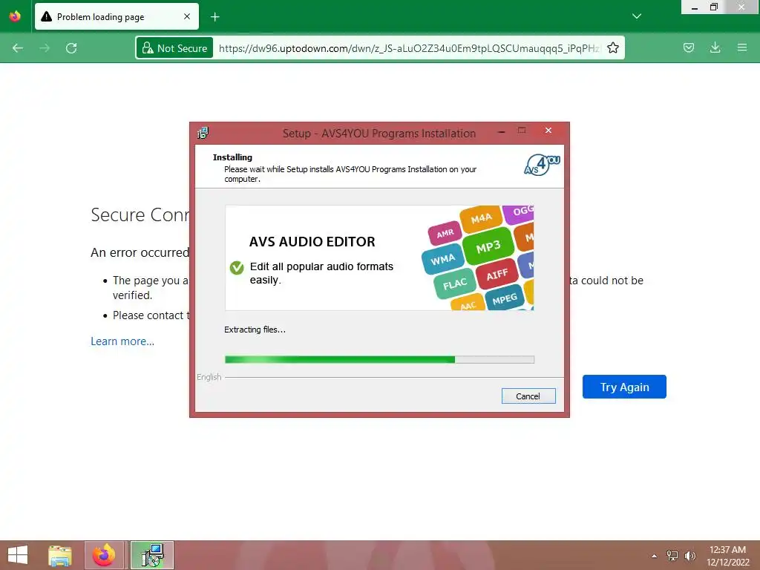Click the Try Again button

point(624,387)
